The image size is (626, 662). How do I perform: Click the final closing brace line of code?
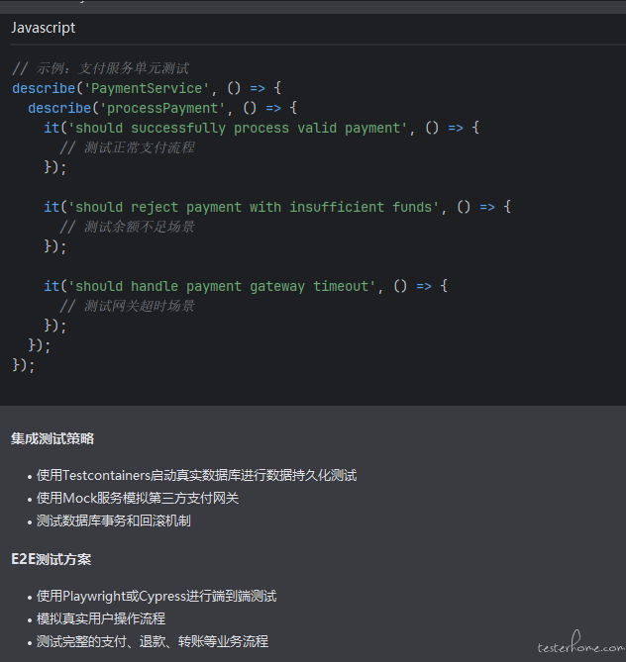coord(23,365)
